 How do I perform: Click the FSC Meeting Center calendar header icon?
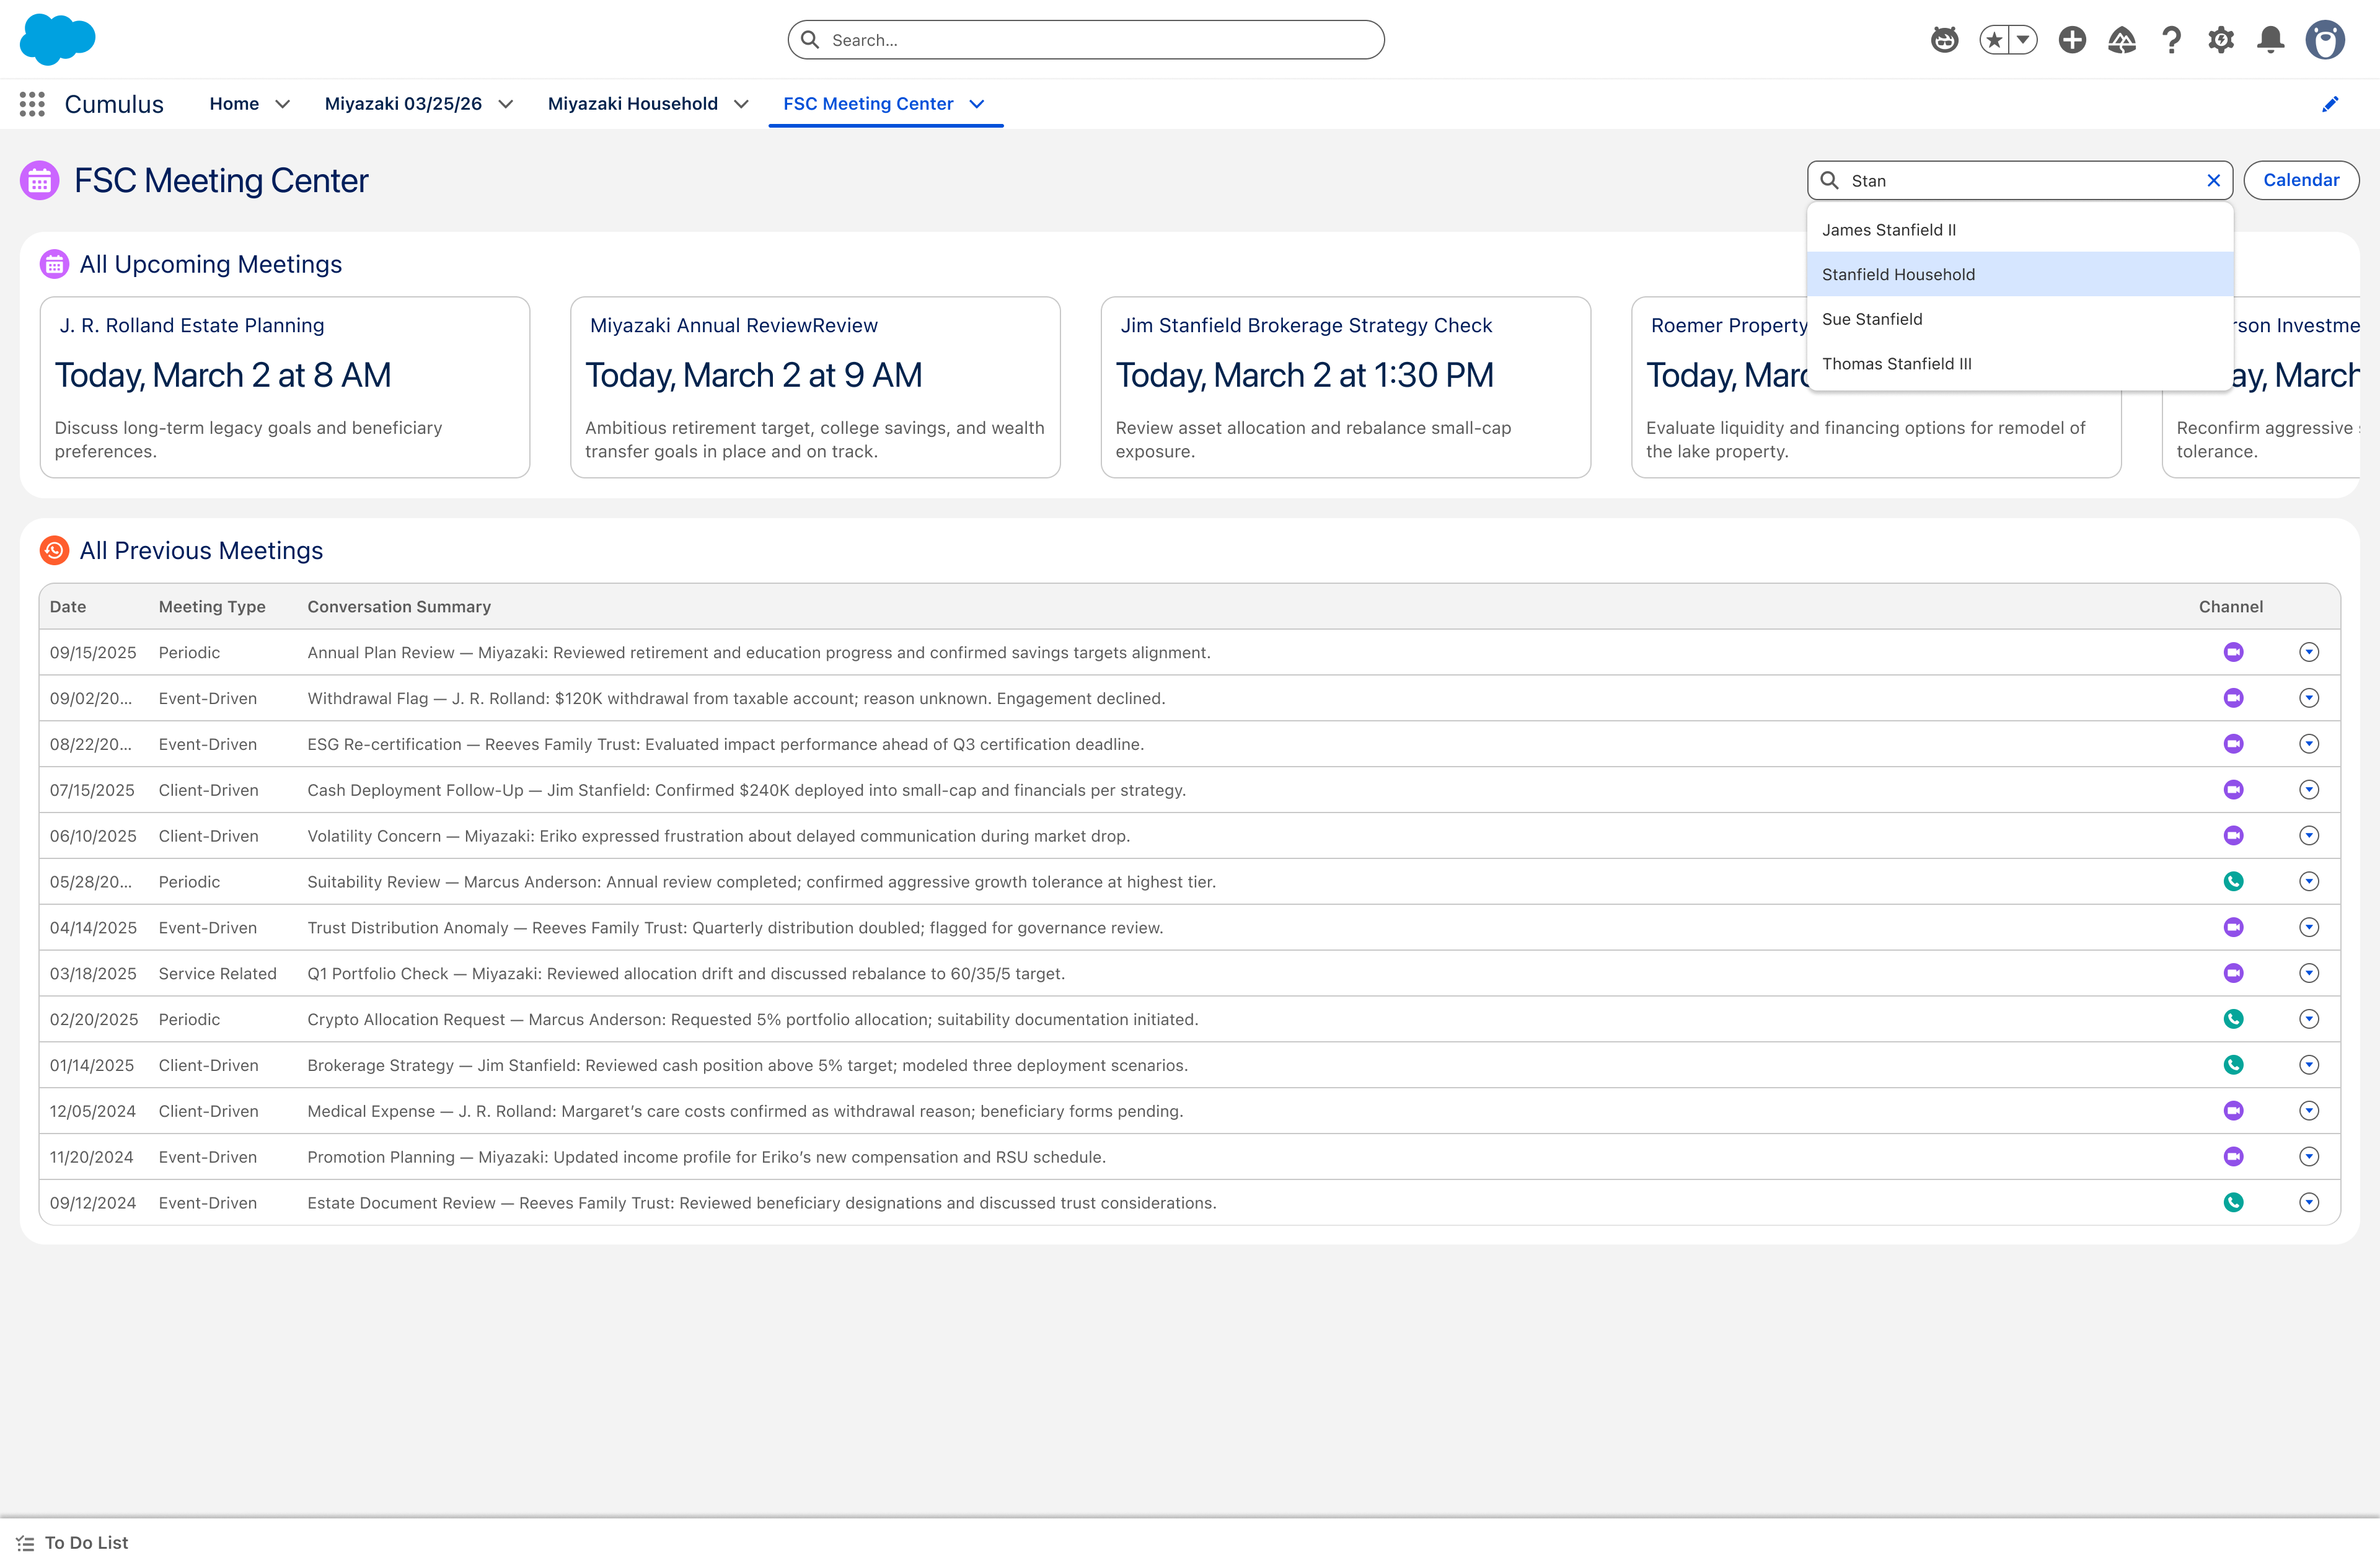point(40,181)
